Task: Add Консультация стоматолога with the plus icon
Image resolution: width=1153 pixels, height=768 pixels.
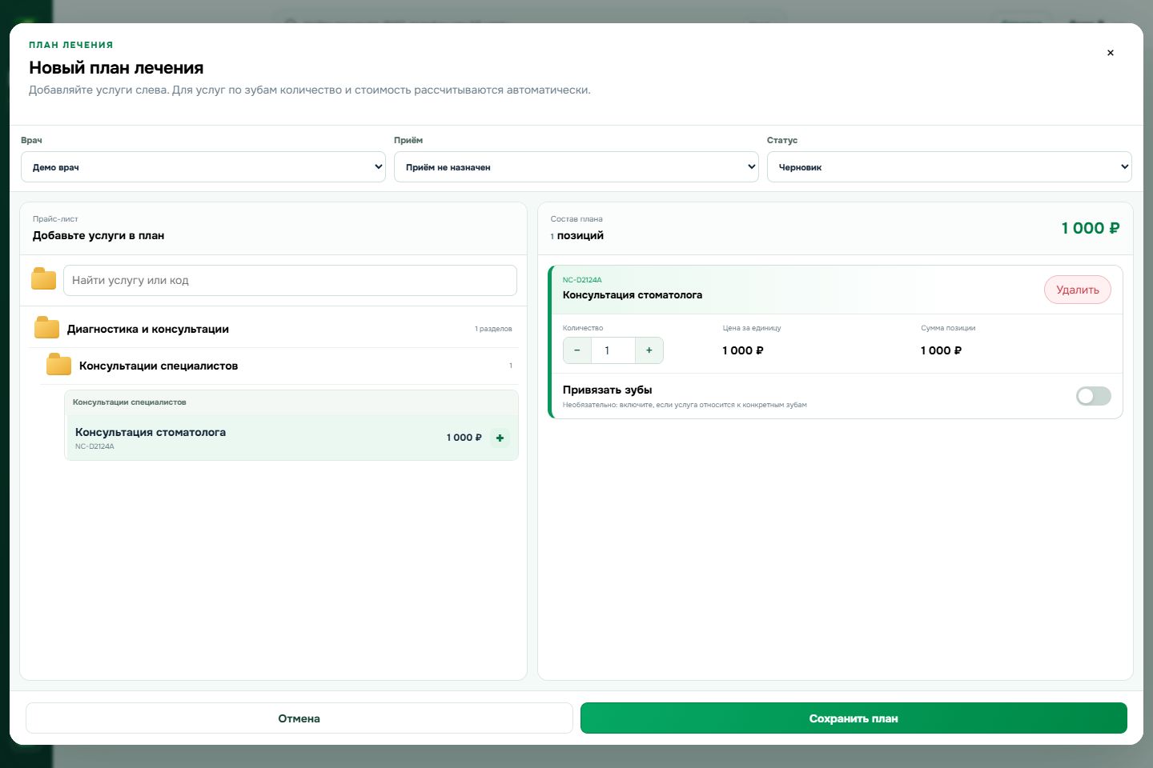Action: tap(500, 438)
